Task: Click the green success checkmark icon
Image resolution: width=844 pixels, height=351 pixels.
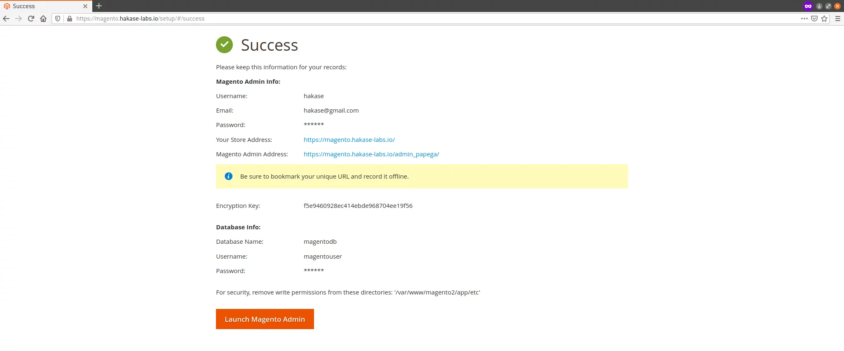Action: (x=225, y=45)
